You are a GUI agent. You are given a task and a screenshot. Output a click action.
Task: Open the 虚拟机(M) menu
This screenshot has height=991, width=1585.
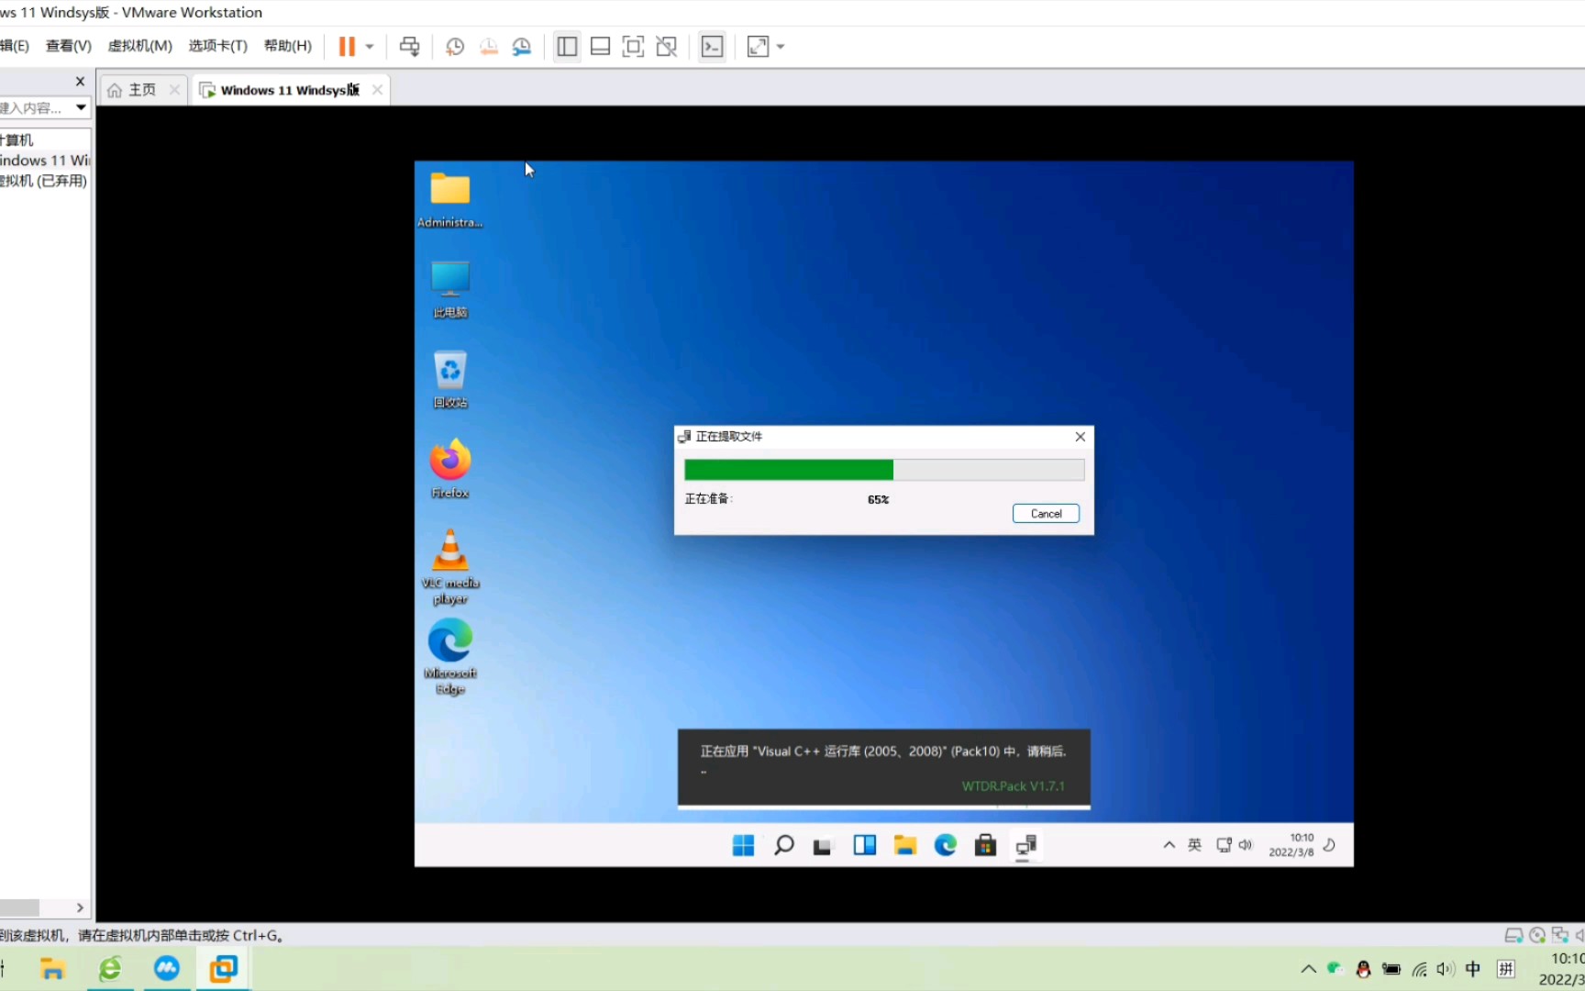pos(139,45)
